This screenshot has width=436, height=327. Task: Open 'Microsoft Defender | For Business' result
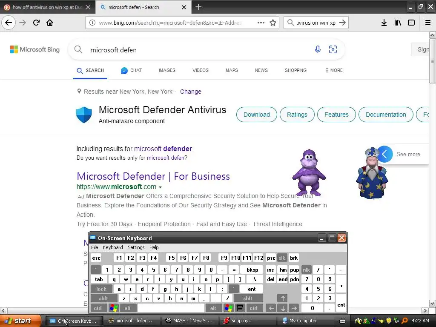coord(153,176)
